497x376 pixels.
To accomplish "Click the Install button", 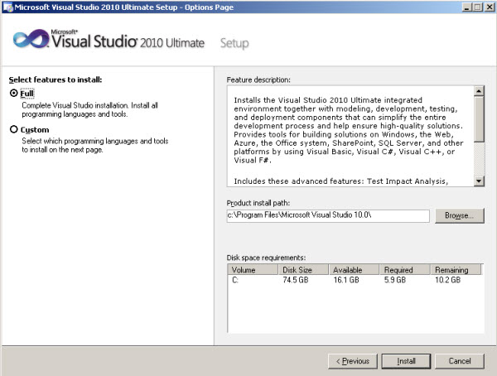I will (x=406, y=361).
